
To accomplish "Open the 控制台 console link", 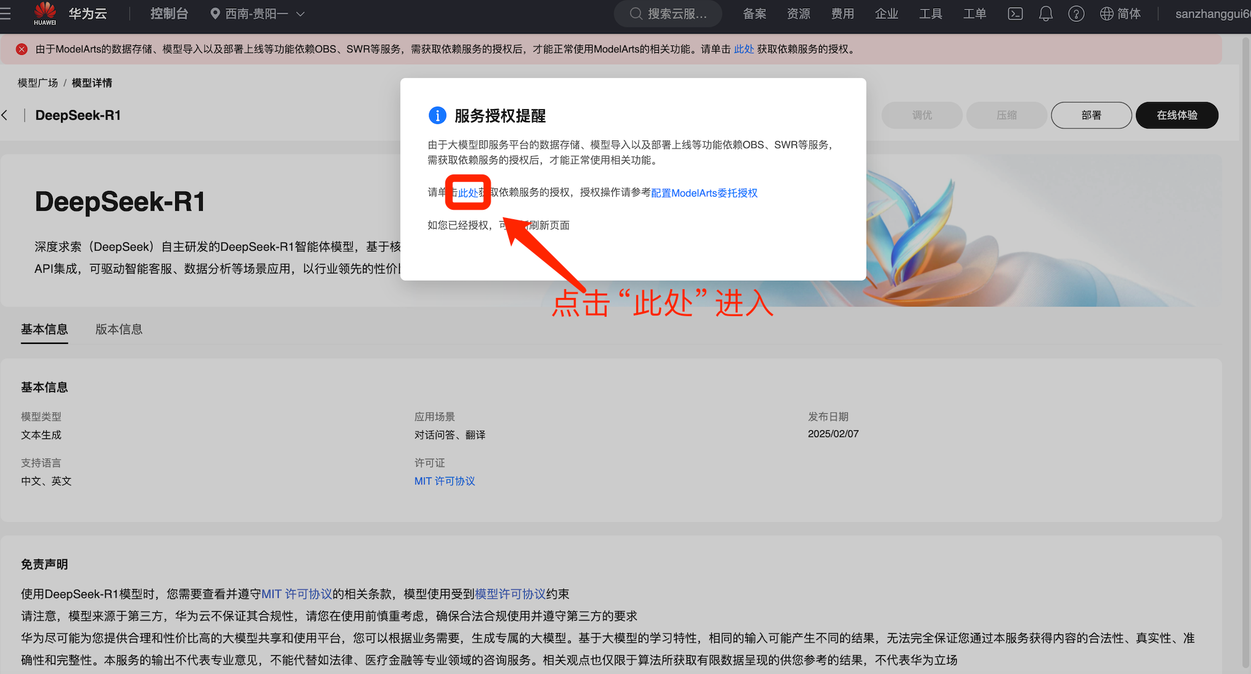I will (x=169, y=14).
